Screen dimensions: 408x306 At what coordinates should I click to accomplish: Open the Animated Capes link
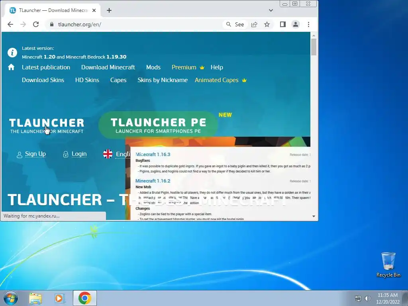click(216, 80)
